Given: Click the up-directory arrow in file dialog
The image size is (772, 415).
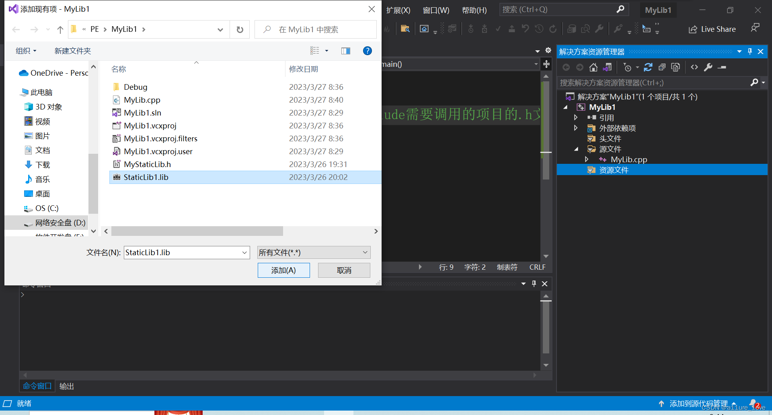Looking at the screenshot, I should 60,29.
